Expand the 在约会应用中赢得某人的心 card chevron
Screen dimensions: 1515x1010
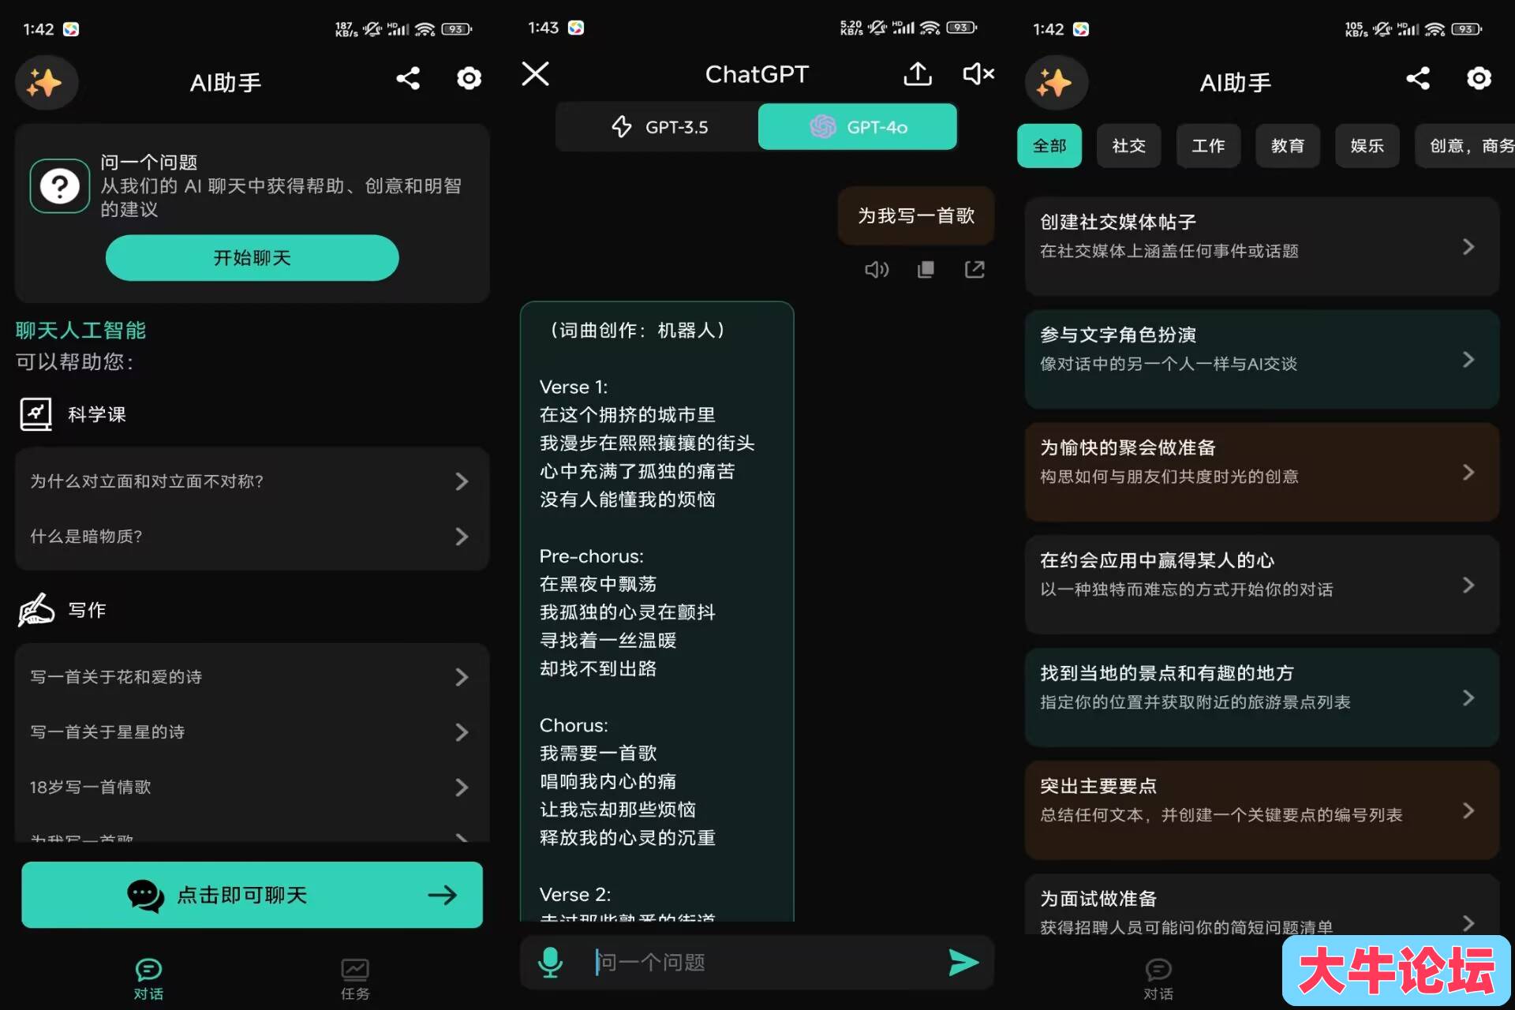[1468, 585]
